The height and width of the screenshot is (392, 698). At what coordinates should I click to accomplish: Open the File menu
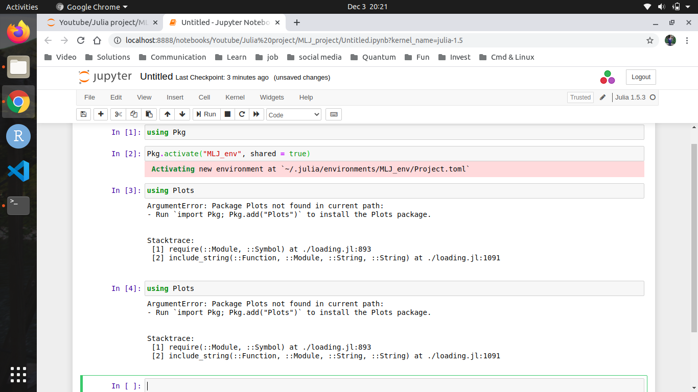(x=89, y=97)
